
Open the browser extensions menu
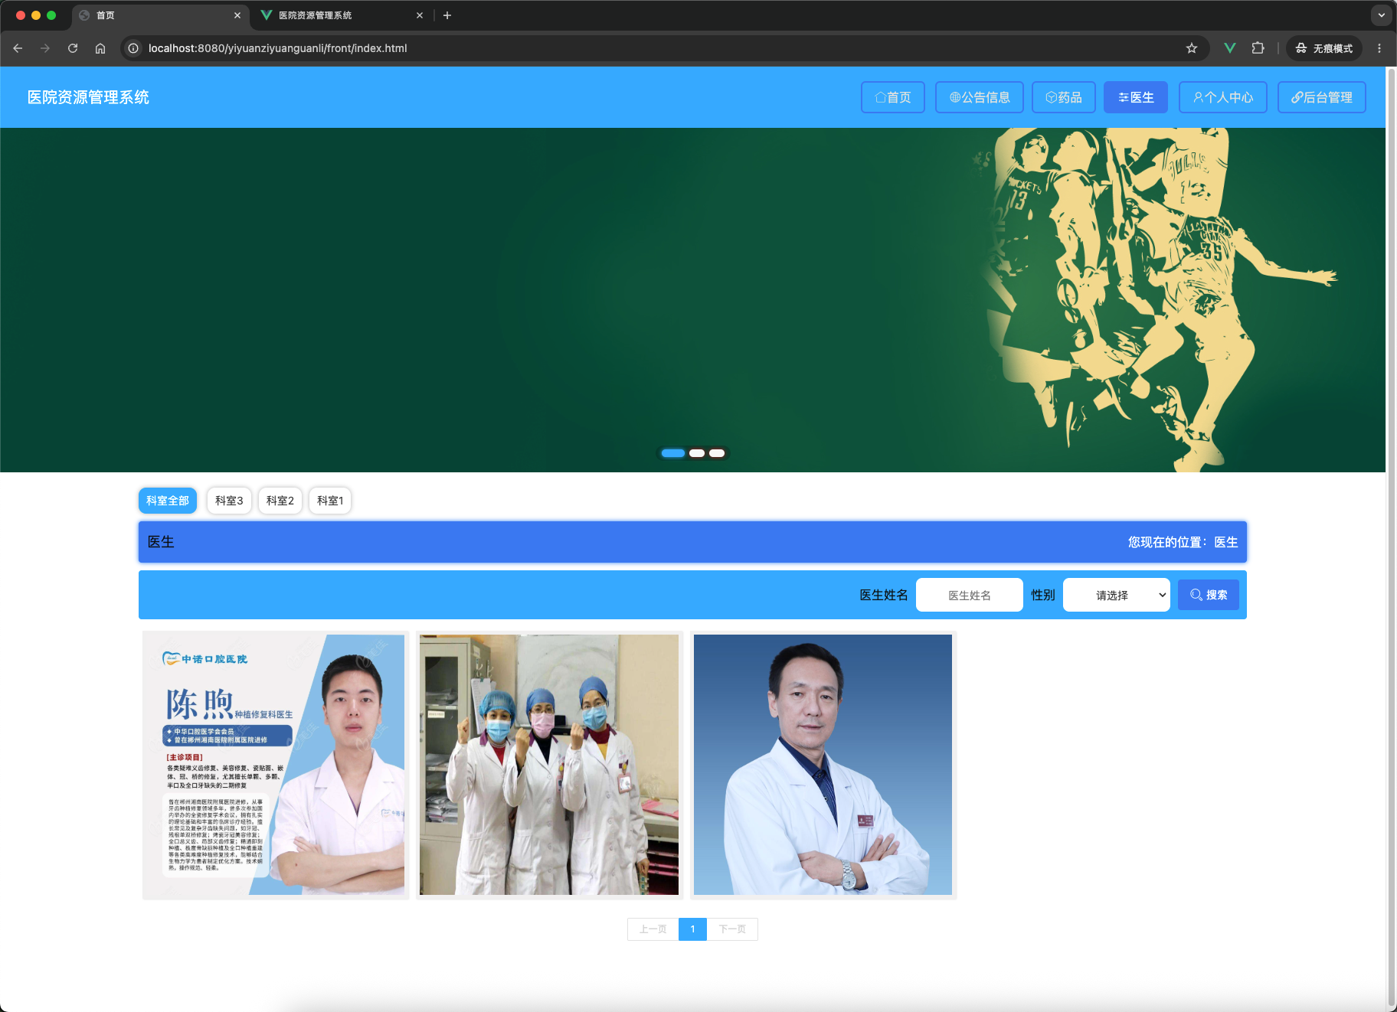pyautogui.click(x=1258, y=48)
